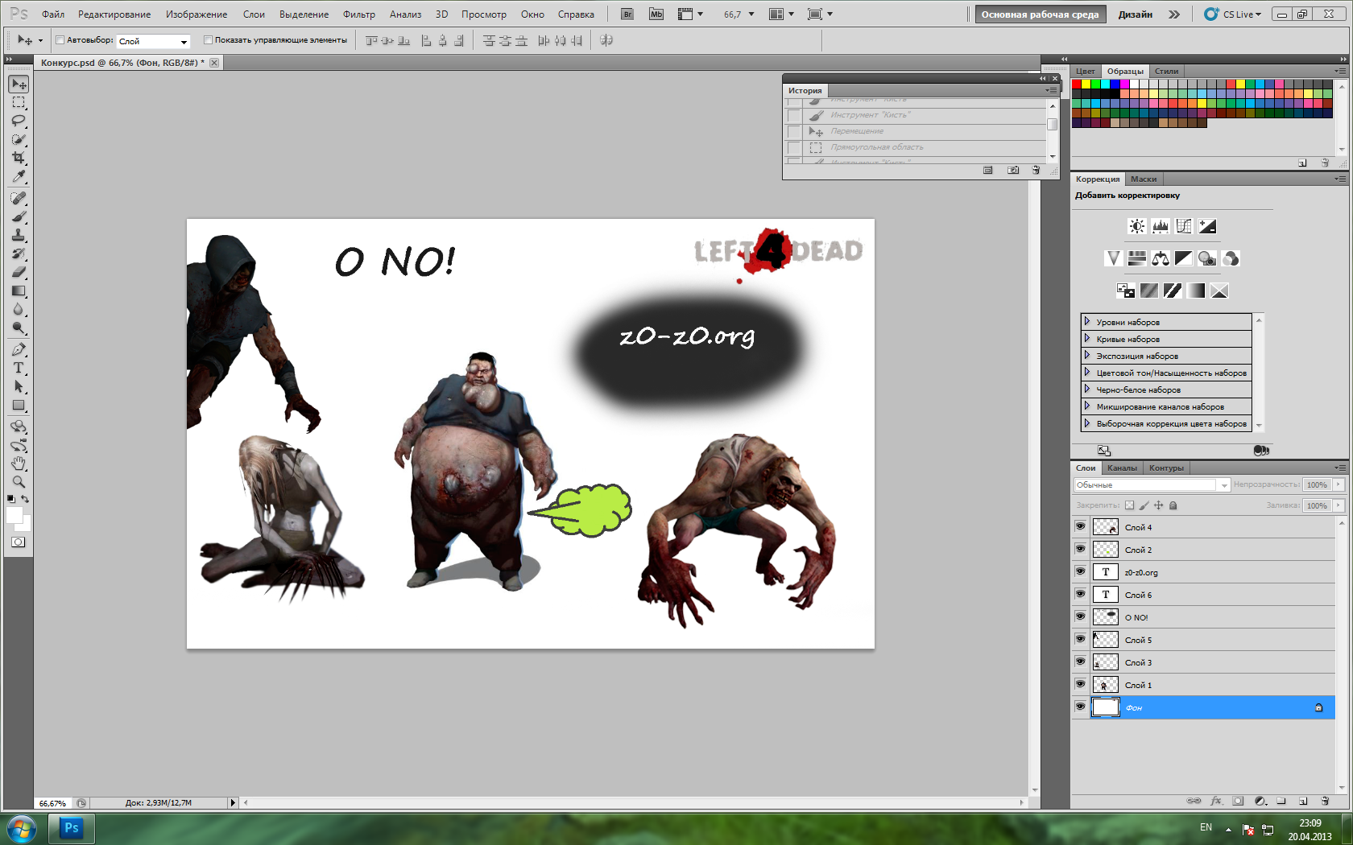1353x845 pixels.
Task: Select the Lasso tool
Action: tap(19, 121)
